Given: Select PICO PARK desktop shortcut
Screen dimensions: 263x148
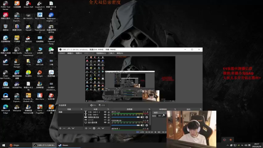Looking at the screenshot, I should [x=40, y=16].
